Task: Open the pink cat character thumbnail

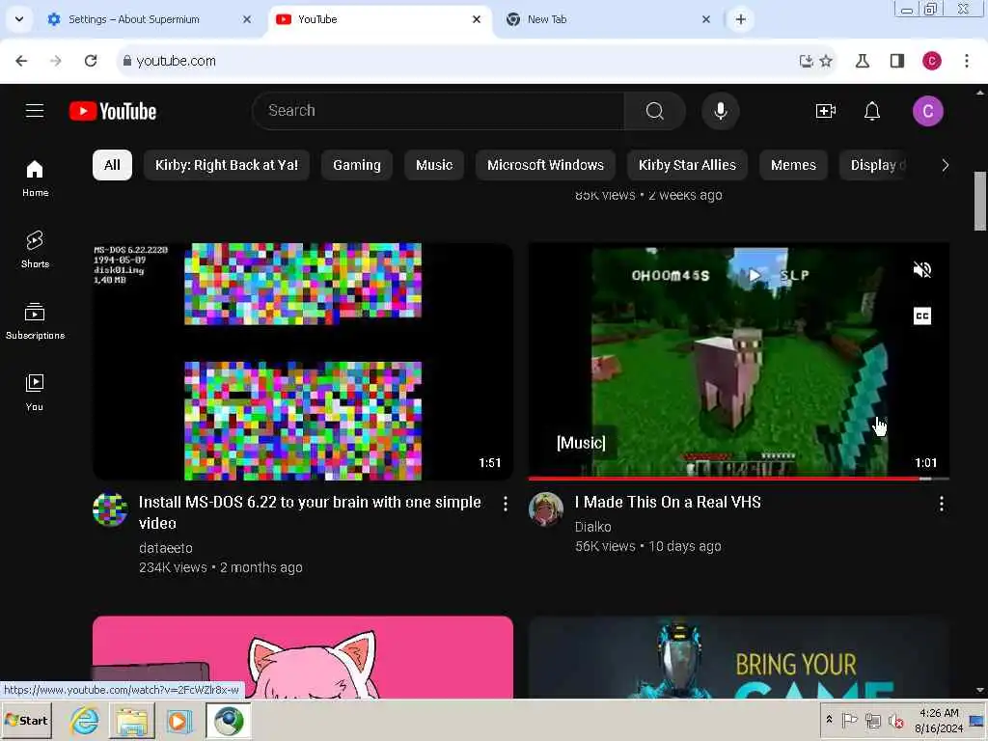Action: click(x=303, y=657)
